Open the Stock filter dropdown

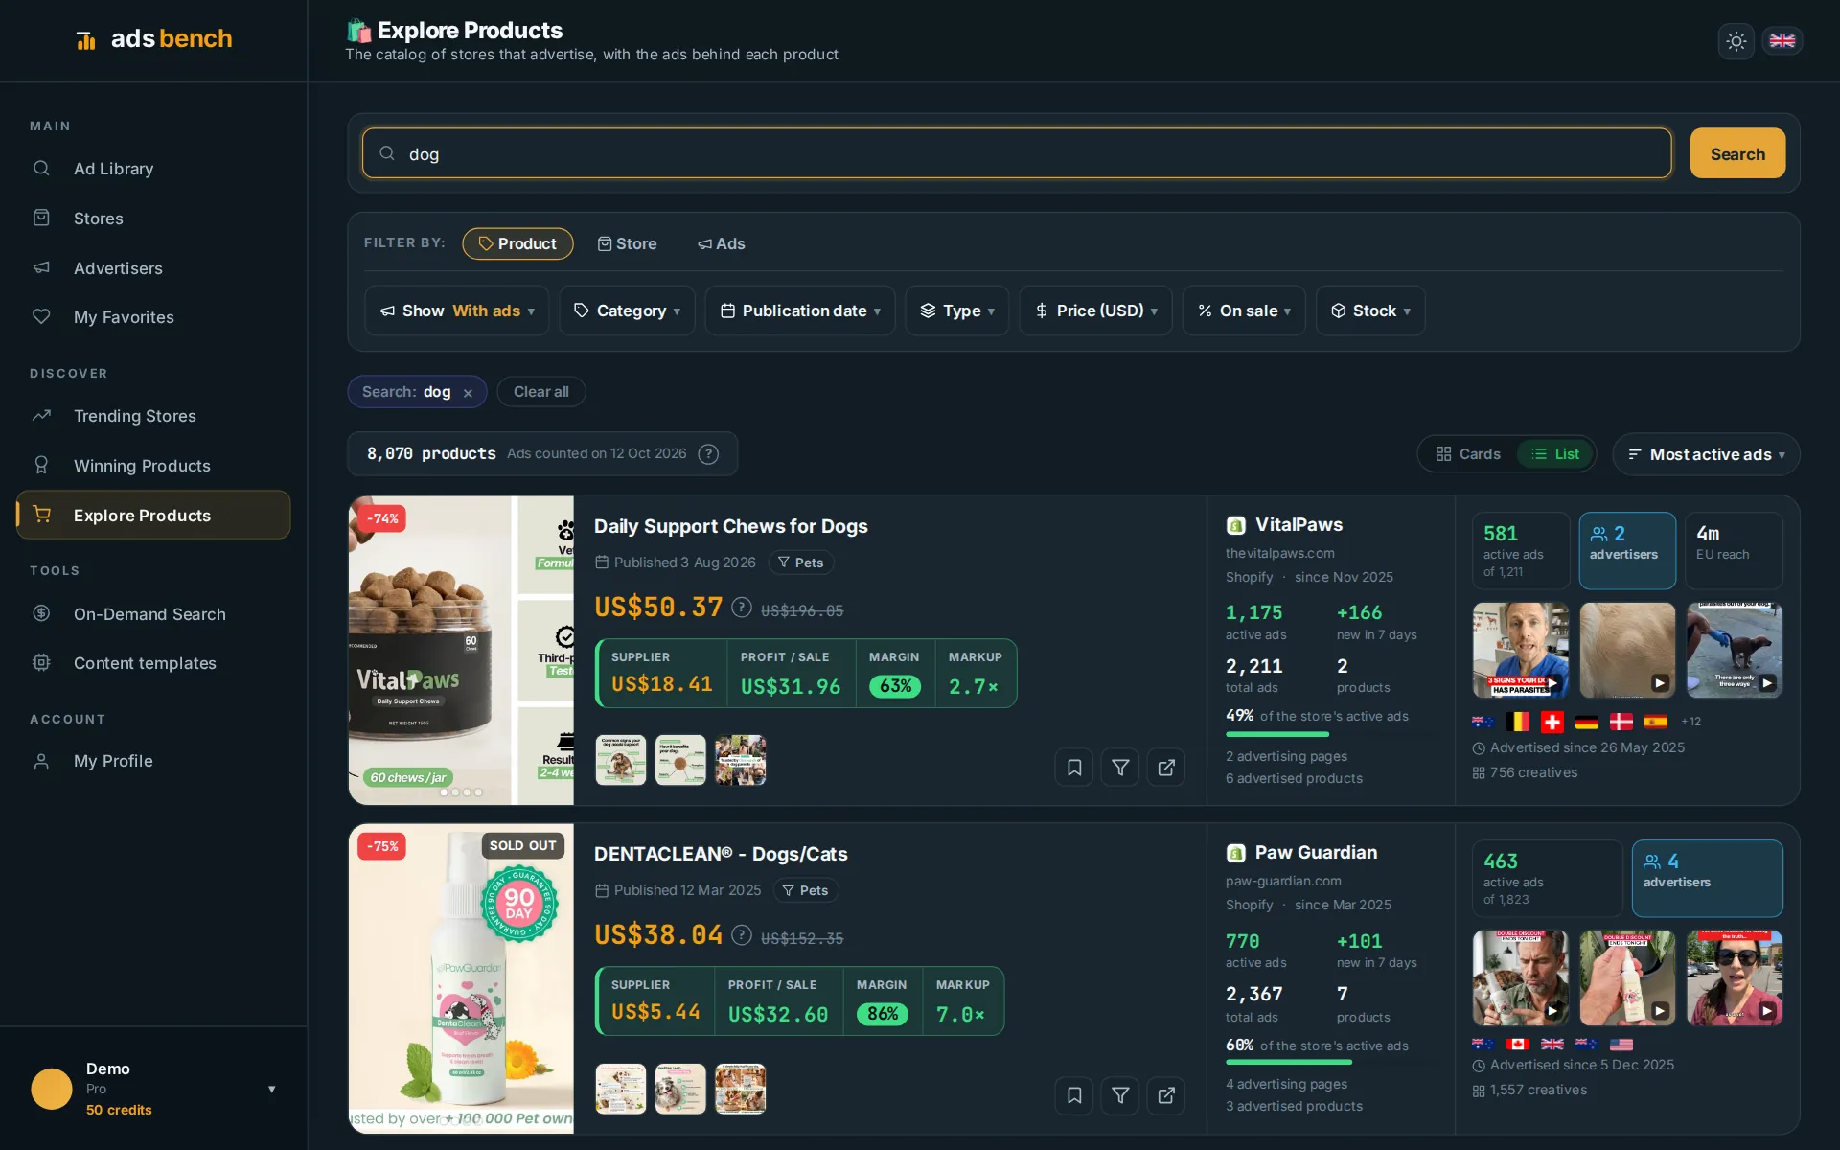coord(1370,310)
